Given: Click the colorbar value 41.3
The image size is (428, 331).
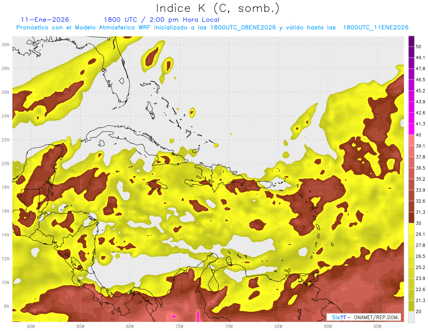Looking at the screenshot, I should (x=421, y=124).
